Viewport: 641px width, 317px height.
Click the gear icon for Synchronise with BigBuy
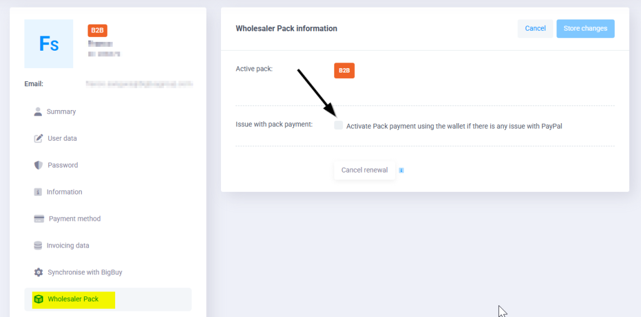[38, 273]
